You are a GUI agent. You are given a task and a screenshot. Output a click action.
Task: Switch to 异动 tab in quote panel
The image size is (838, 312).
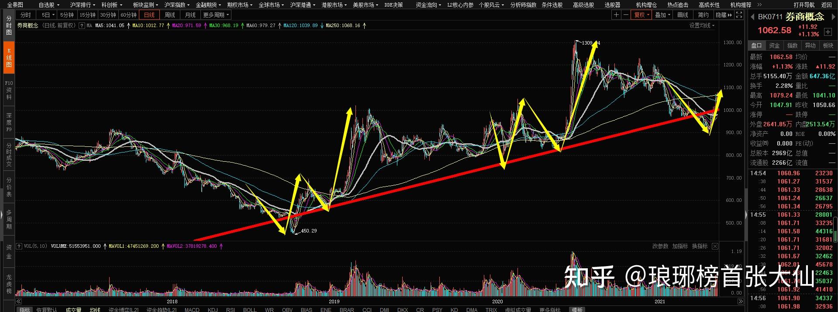[810, 45]
